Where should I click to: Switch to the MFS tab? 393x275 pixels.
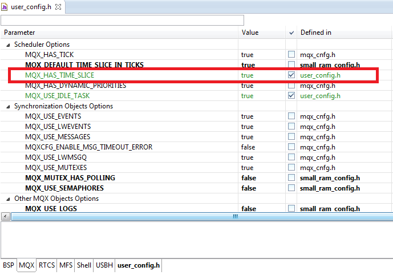66,265
